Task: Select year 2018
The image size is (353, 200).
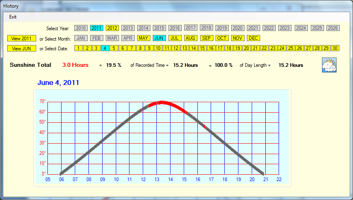Action: 206,27
